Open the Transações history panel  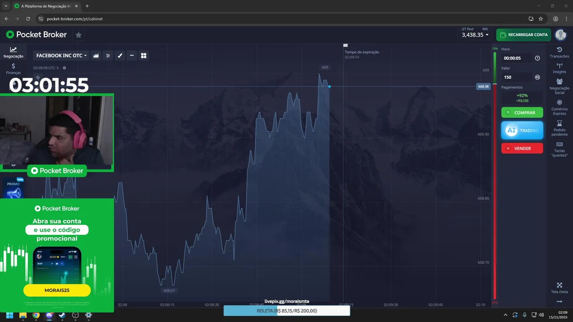point(559,52)
